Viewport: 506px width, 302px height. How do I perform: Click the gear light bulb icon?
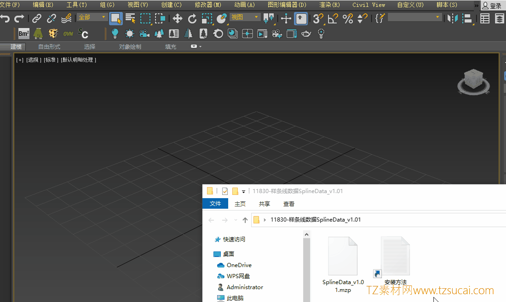click(321, 34)
